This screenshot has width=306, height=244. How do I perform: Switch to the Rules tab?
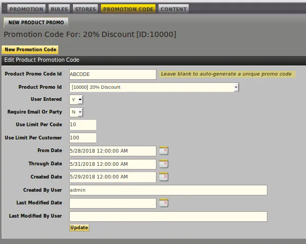59,9
